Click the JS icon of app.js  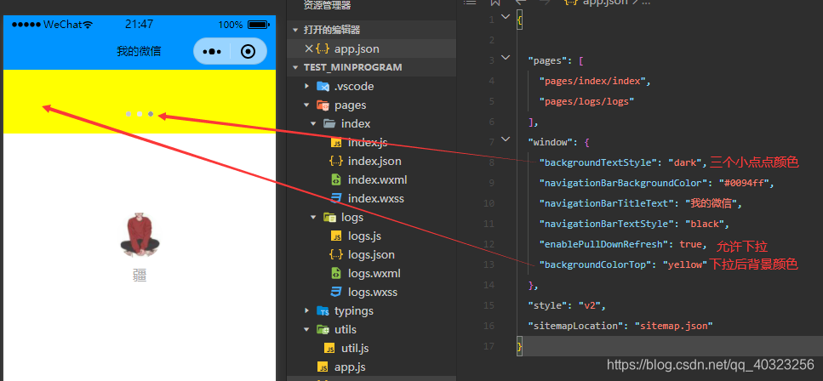[x=324, y=367]
